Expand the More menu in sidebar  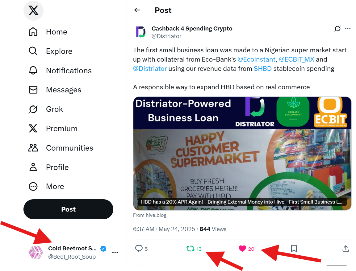[x=46, y=187]
